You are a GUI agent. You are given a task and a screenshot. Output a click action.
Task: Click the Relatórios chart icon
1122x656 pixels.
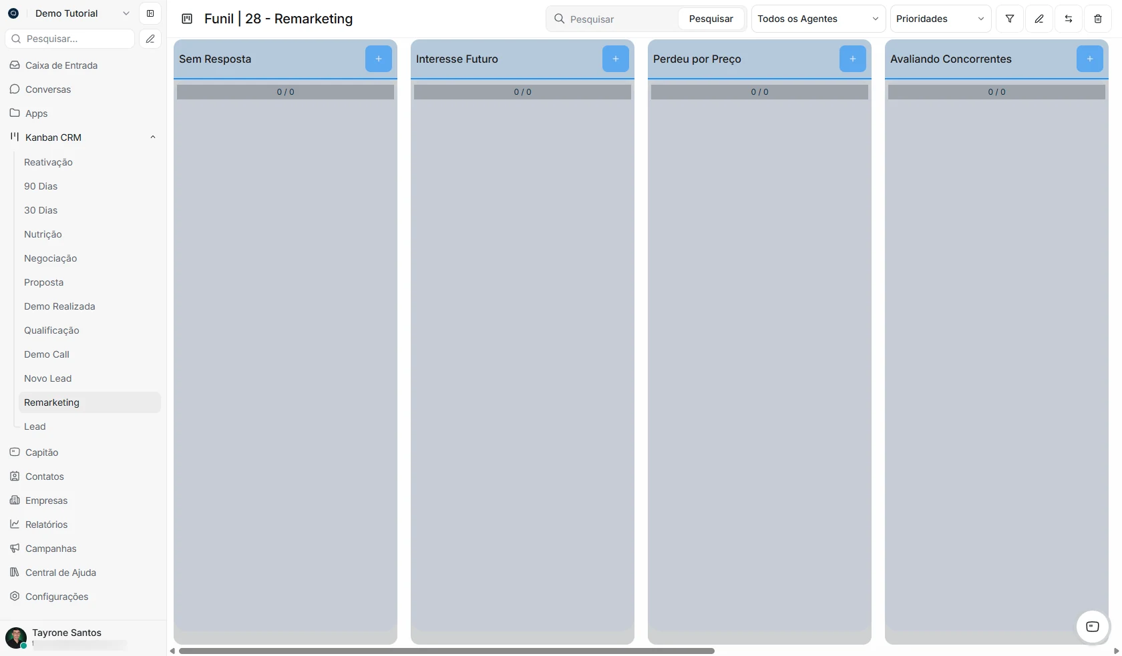tap(15, 525)
